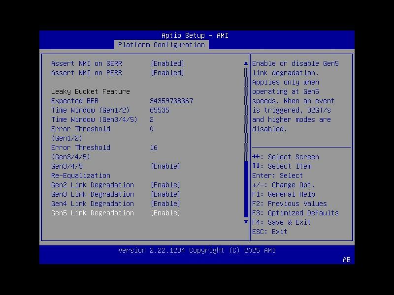Edit Time Window (Gen3/4/5) value

coord(153,119)
